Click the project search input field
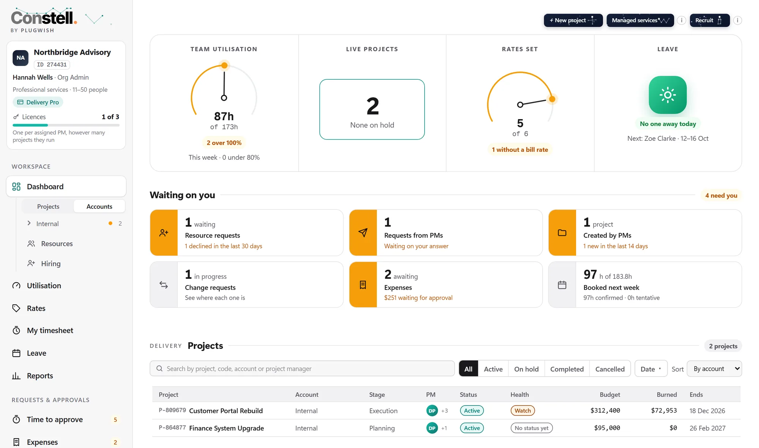759x448 pixels. click(x=302, y=368)
